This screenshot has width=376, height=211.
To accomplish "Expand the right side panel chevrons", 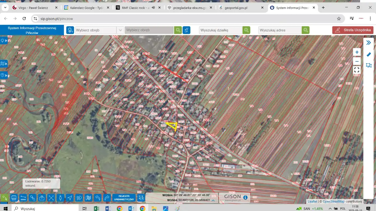I will coord(368,43).
